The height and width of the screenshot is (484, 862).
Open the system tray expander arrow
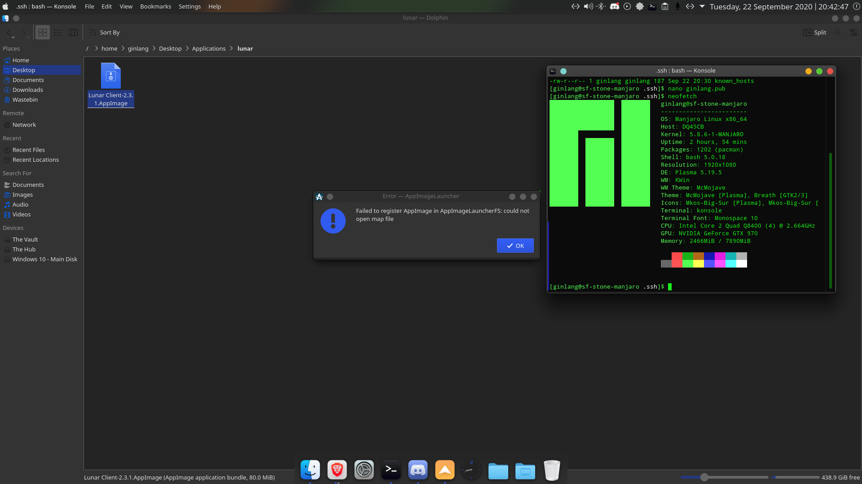coord(702,6)
